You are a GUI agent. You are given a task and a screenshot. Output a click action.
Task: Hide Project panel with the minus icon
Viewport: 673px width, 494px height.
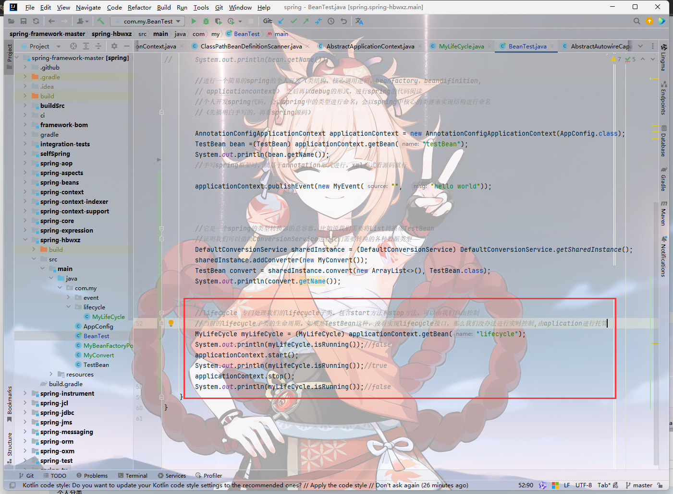(x=127, y=46)
